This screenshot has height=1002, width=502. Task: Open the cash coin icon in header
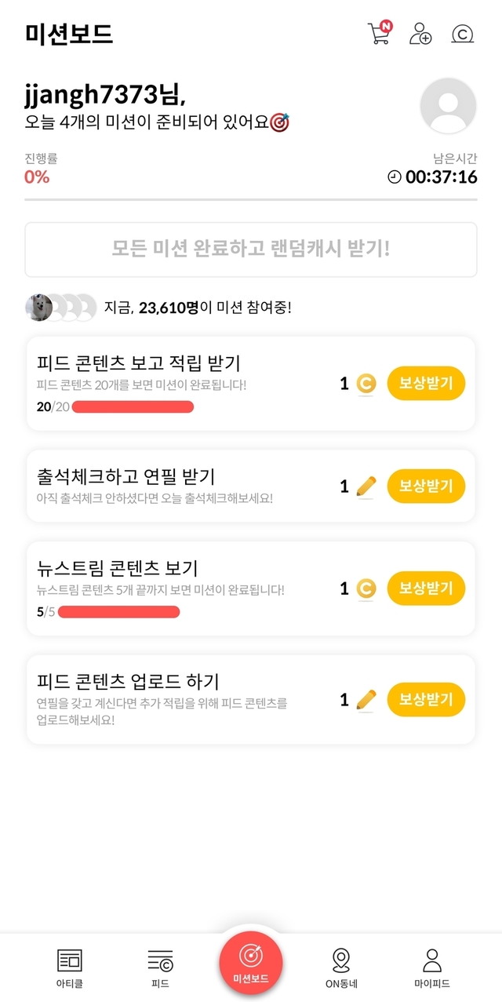(463, 34)
